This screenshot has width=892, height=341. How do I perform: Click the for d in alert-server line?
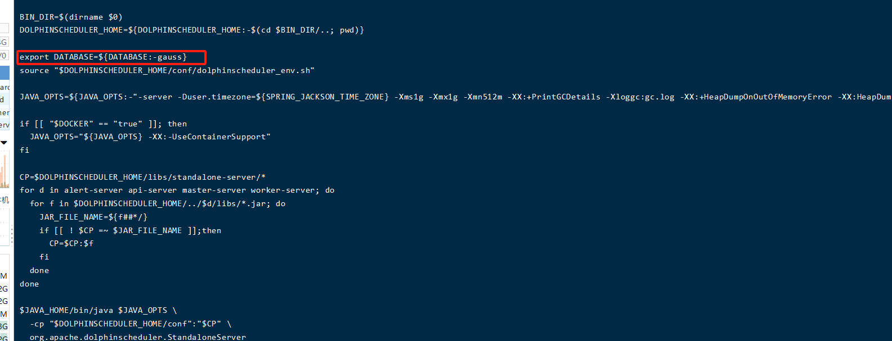point(177,190)
